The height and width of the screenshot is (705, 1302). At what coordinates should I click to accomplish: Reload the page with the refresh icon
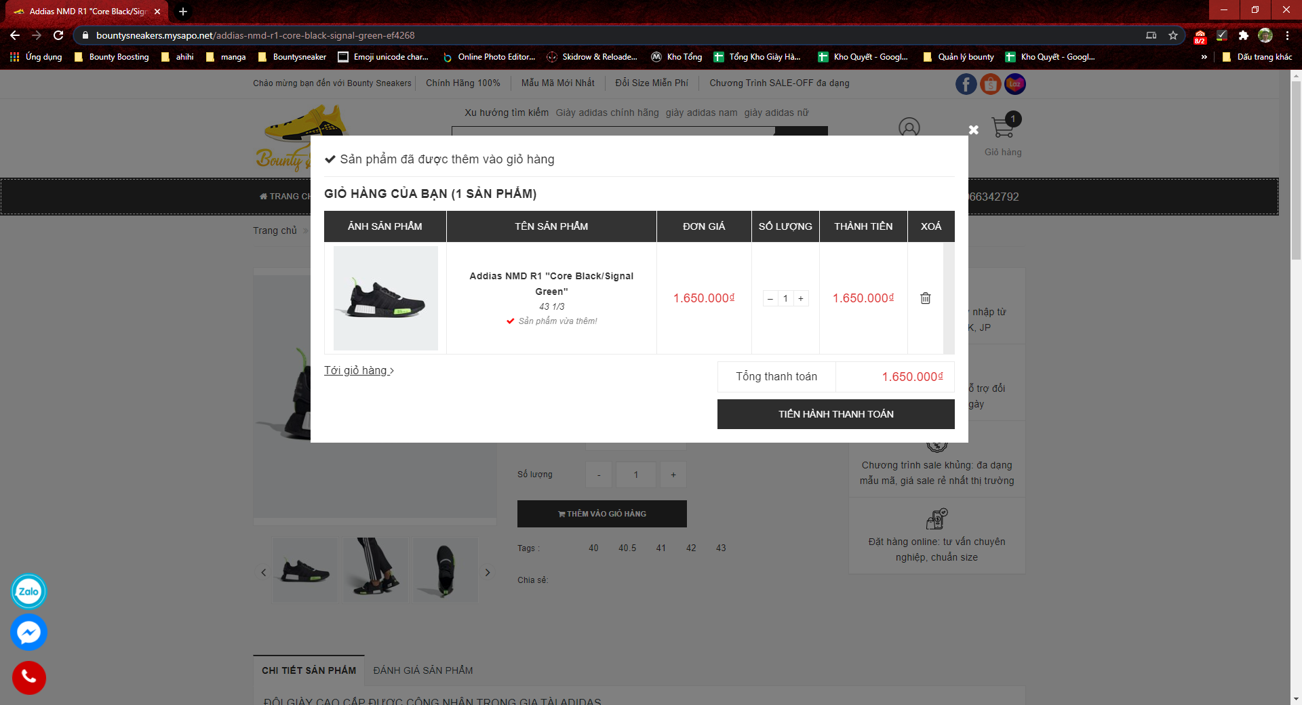coord(58,35)
